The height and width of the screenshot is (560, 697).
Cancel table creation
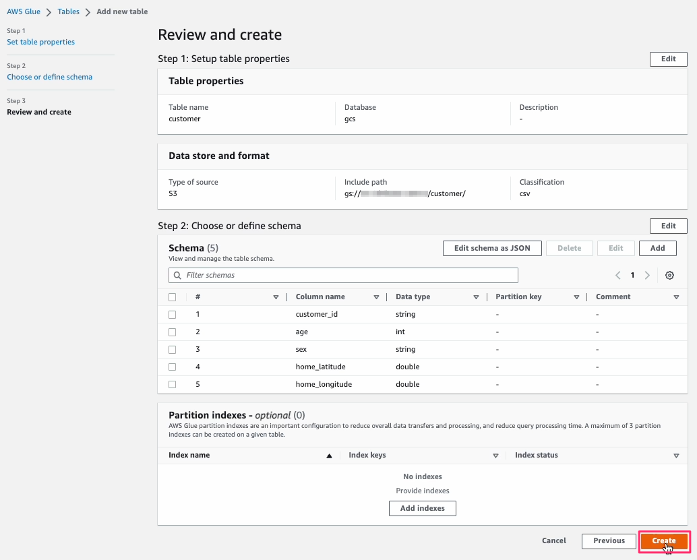(554, 541)
